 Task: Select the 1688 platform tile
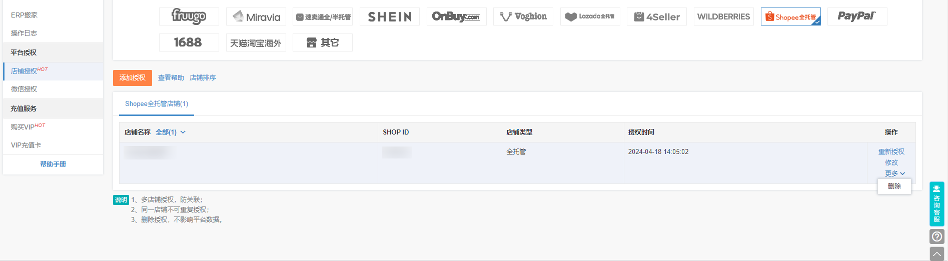pyautogui.click(x=189, y=42)
